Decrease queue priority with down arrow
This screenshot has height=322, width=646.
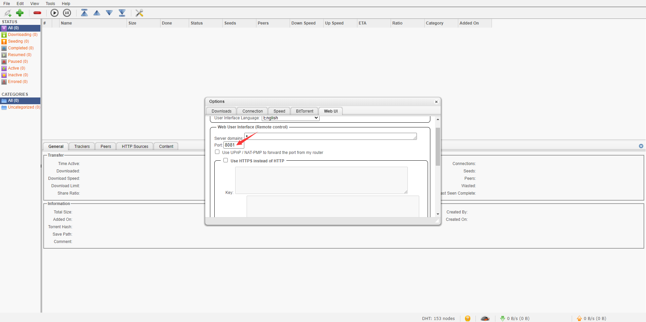[109, 13]
